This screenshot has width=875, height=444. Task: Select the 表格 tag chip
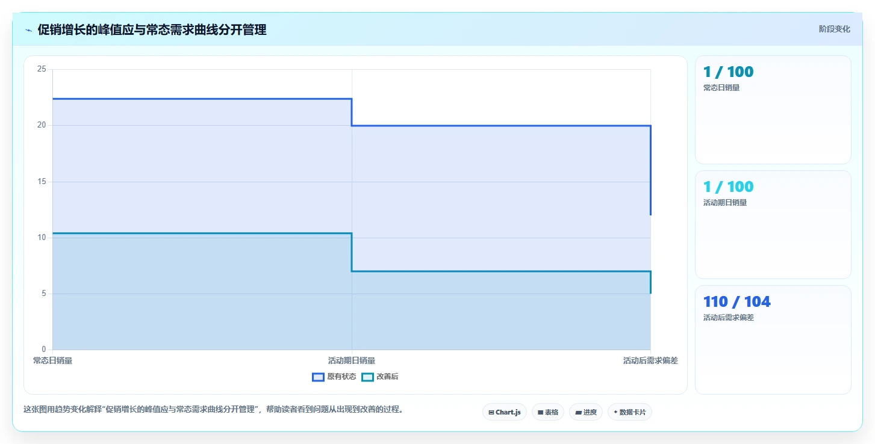point(548,412)
